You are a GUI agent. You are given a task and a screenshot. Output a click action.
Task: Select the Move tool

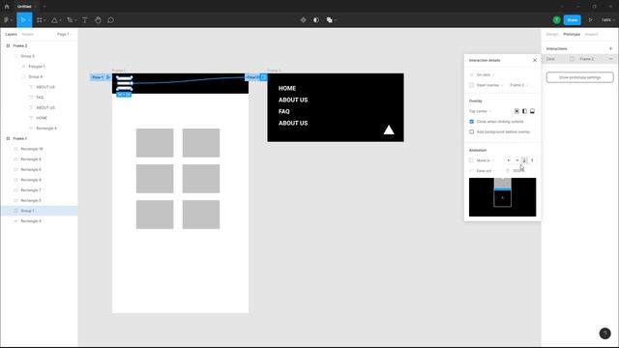click(23, 19)
